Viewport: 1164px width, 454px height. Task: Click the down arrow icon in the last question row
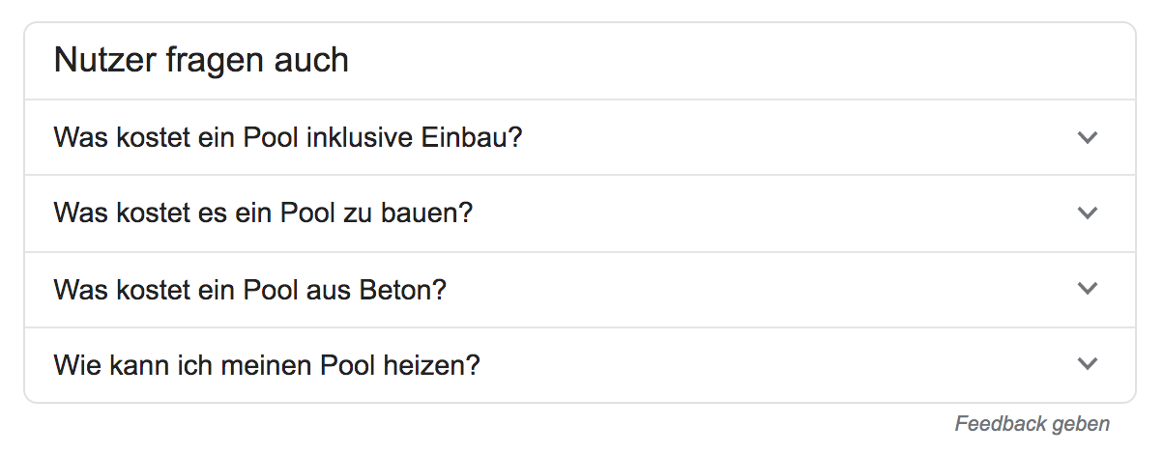pyautogui.click(x=1088, y=364)
